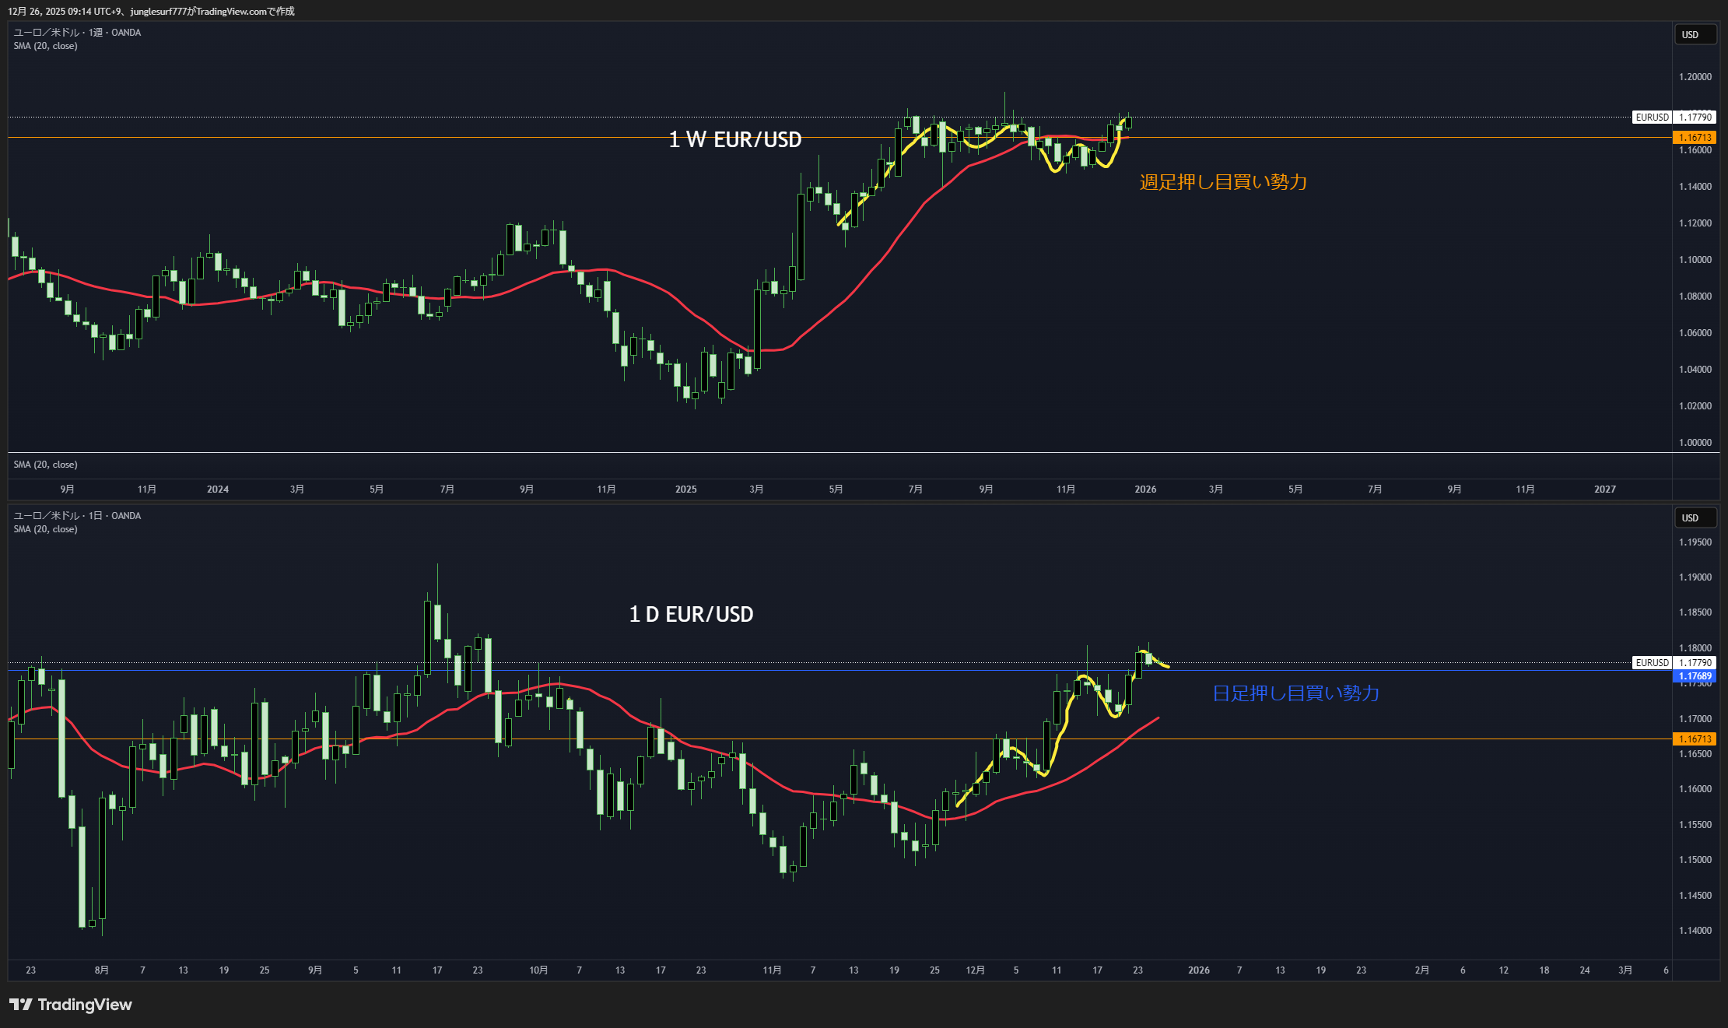Click the 2025 label on weekly time axis
Viewport: 1728px width, 1028px height.
click(685, 489)
